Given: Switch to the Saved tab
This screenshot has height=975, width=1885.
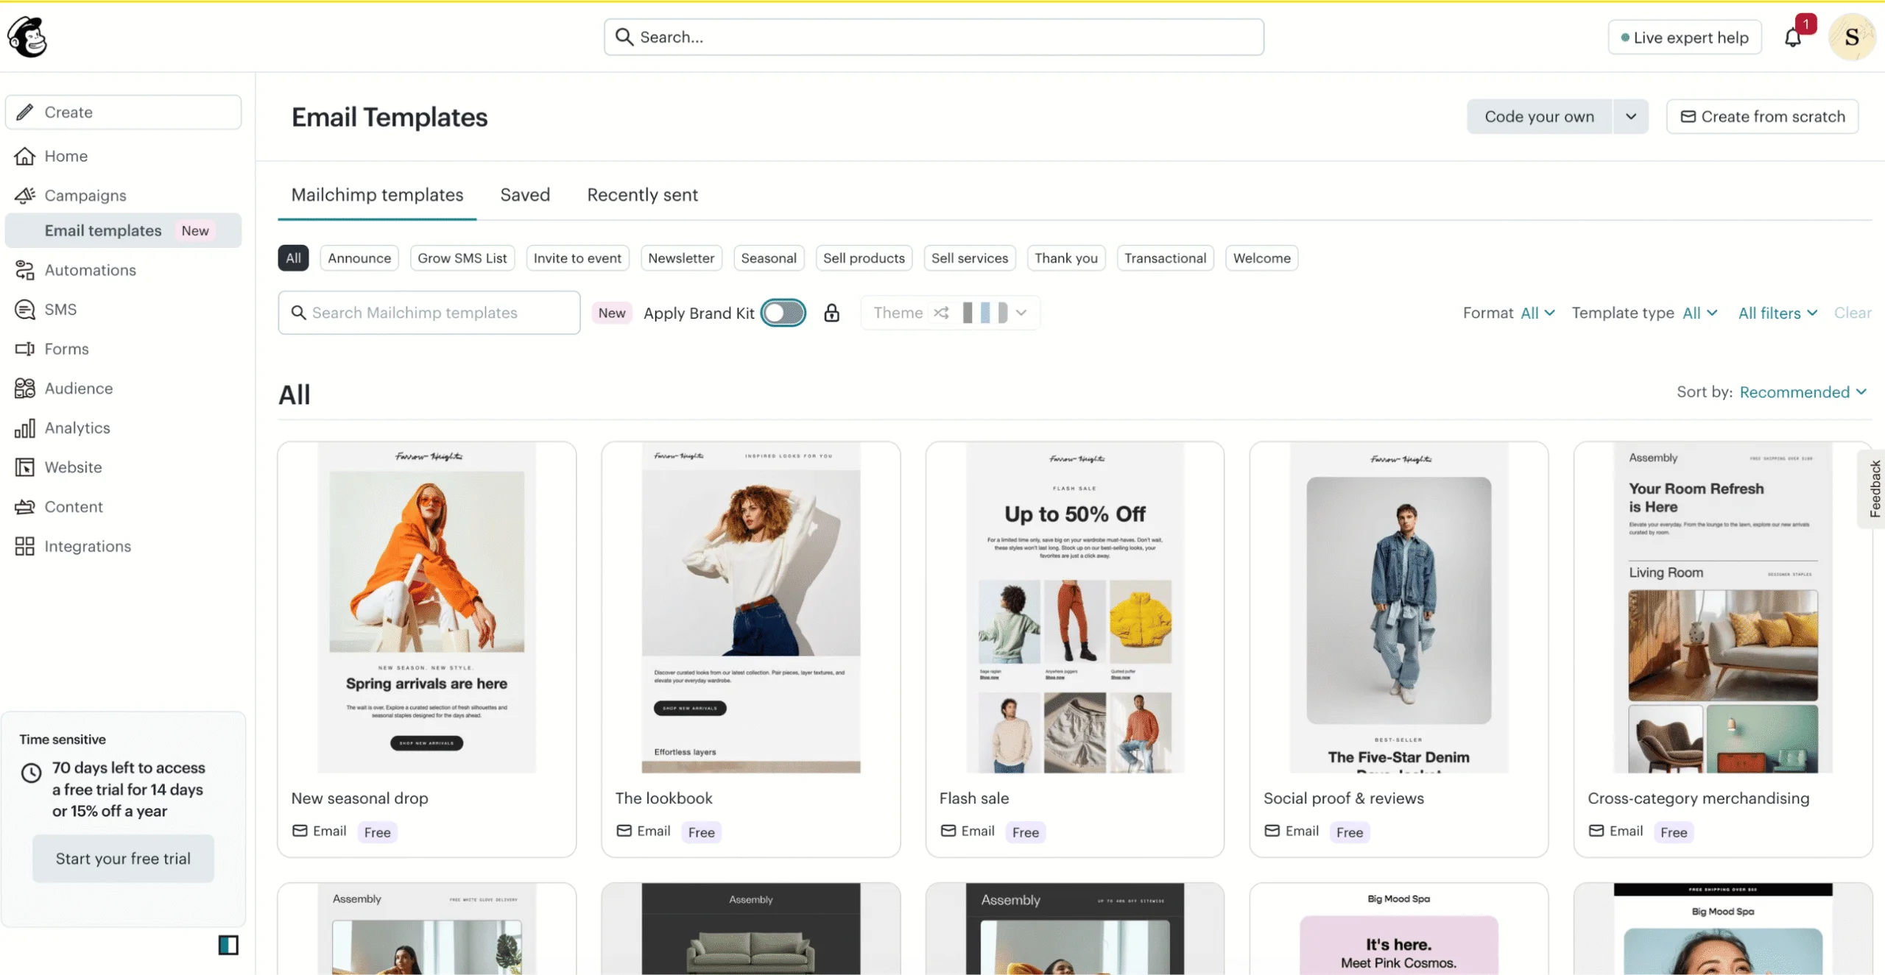Looking at the screenshot, I should 525,195.
